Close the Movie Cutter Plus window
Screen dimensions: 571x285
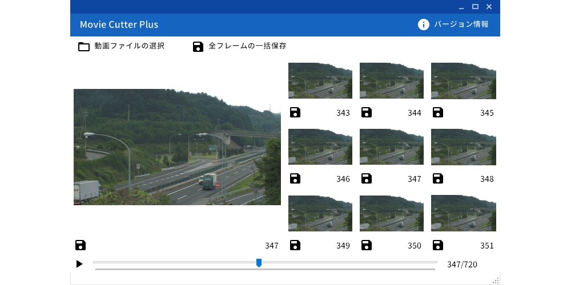tap(489, 6)
